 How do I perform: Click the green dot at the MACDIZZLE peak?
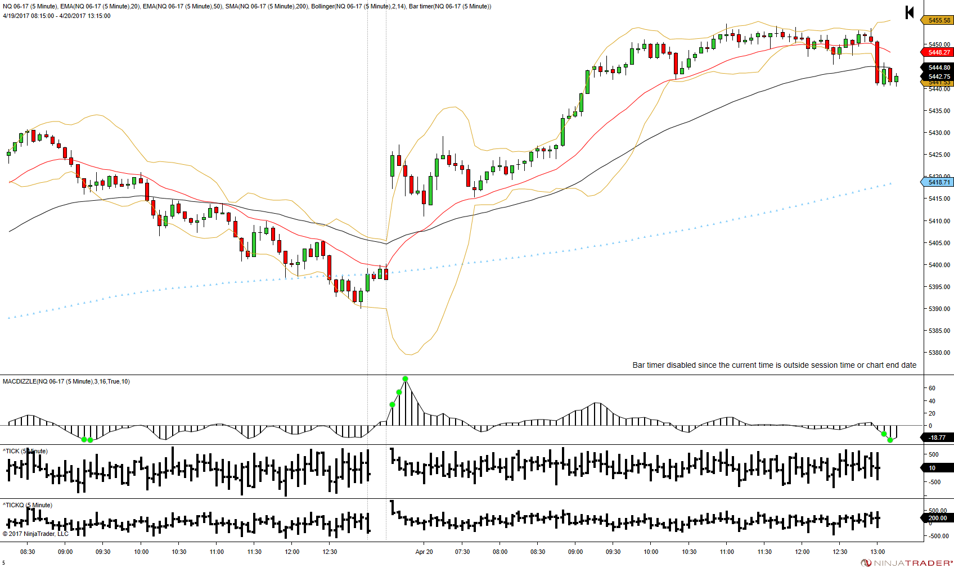405,378
